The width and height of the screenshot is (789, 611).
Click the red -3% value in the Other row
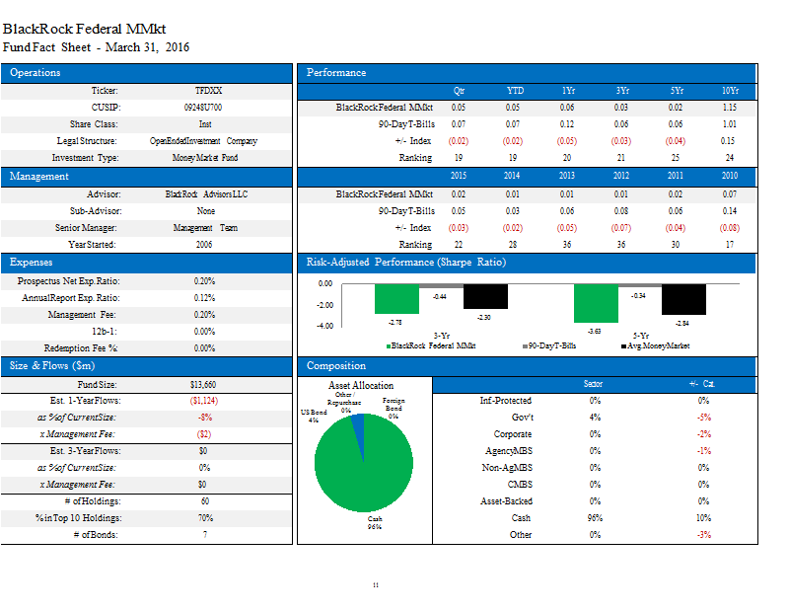tap(704, 535)
